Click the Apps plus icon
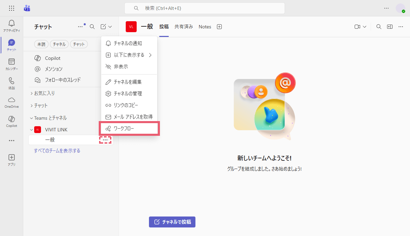The width and height of the screenshot is (410, 236). tap(11, 160)
